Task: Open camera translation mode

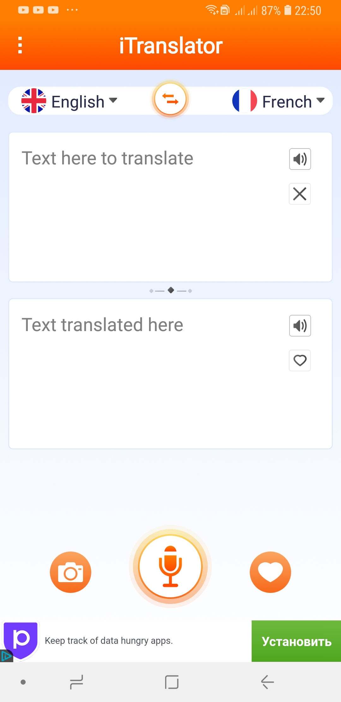Action: click(70, 572)
